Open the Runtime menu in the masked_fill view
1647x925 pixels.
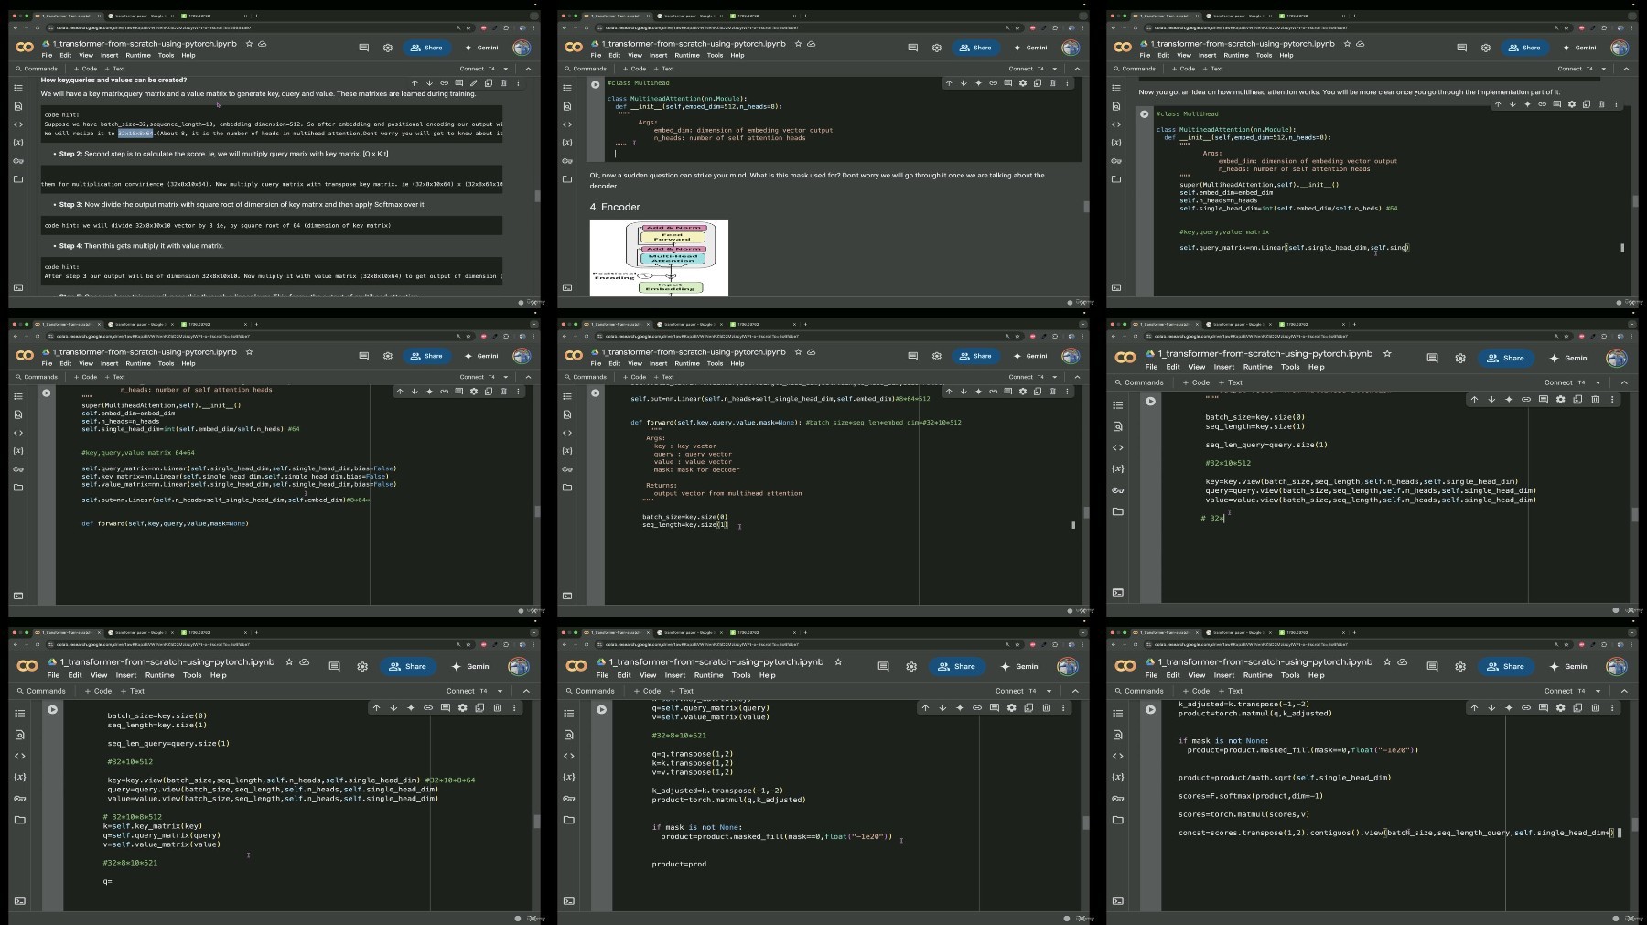(x=708, y=675)
